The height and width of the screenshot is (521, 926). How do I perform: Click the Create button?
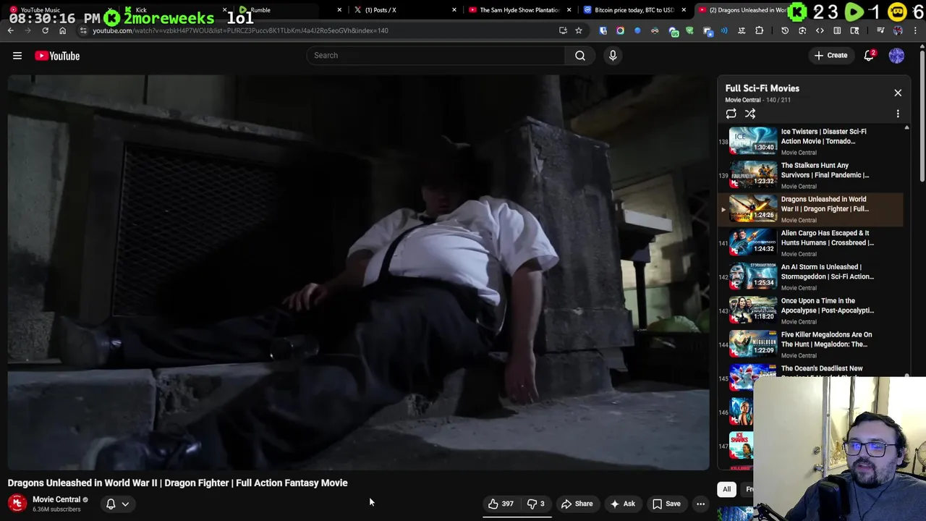[831, 56]
